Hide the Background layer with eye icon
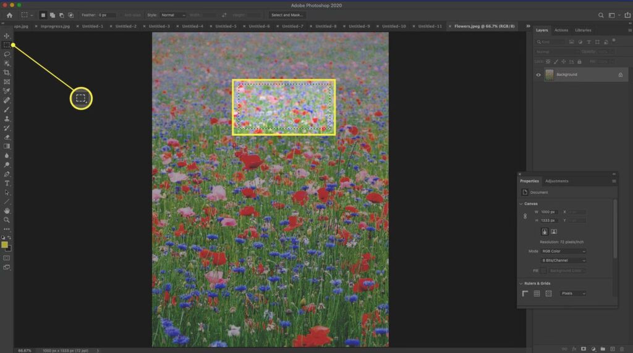 coord(538,75)
